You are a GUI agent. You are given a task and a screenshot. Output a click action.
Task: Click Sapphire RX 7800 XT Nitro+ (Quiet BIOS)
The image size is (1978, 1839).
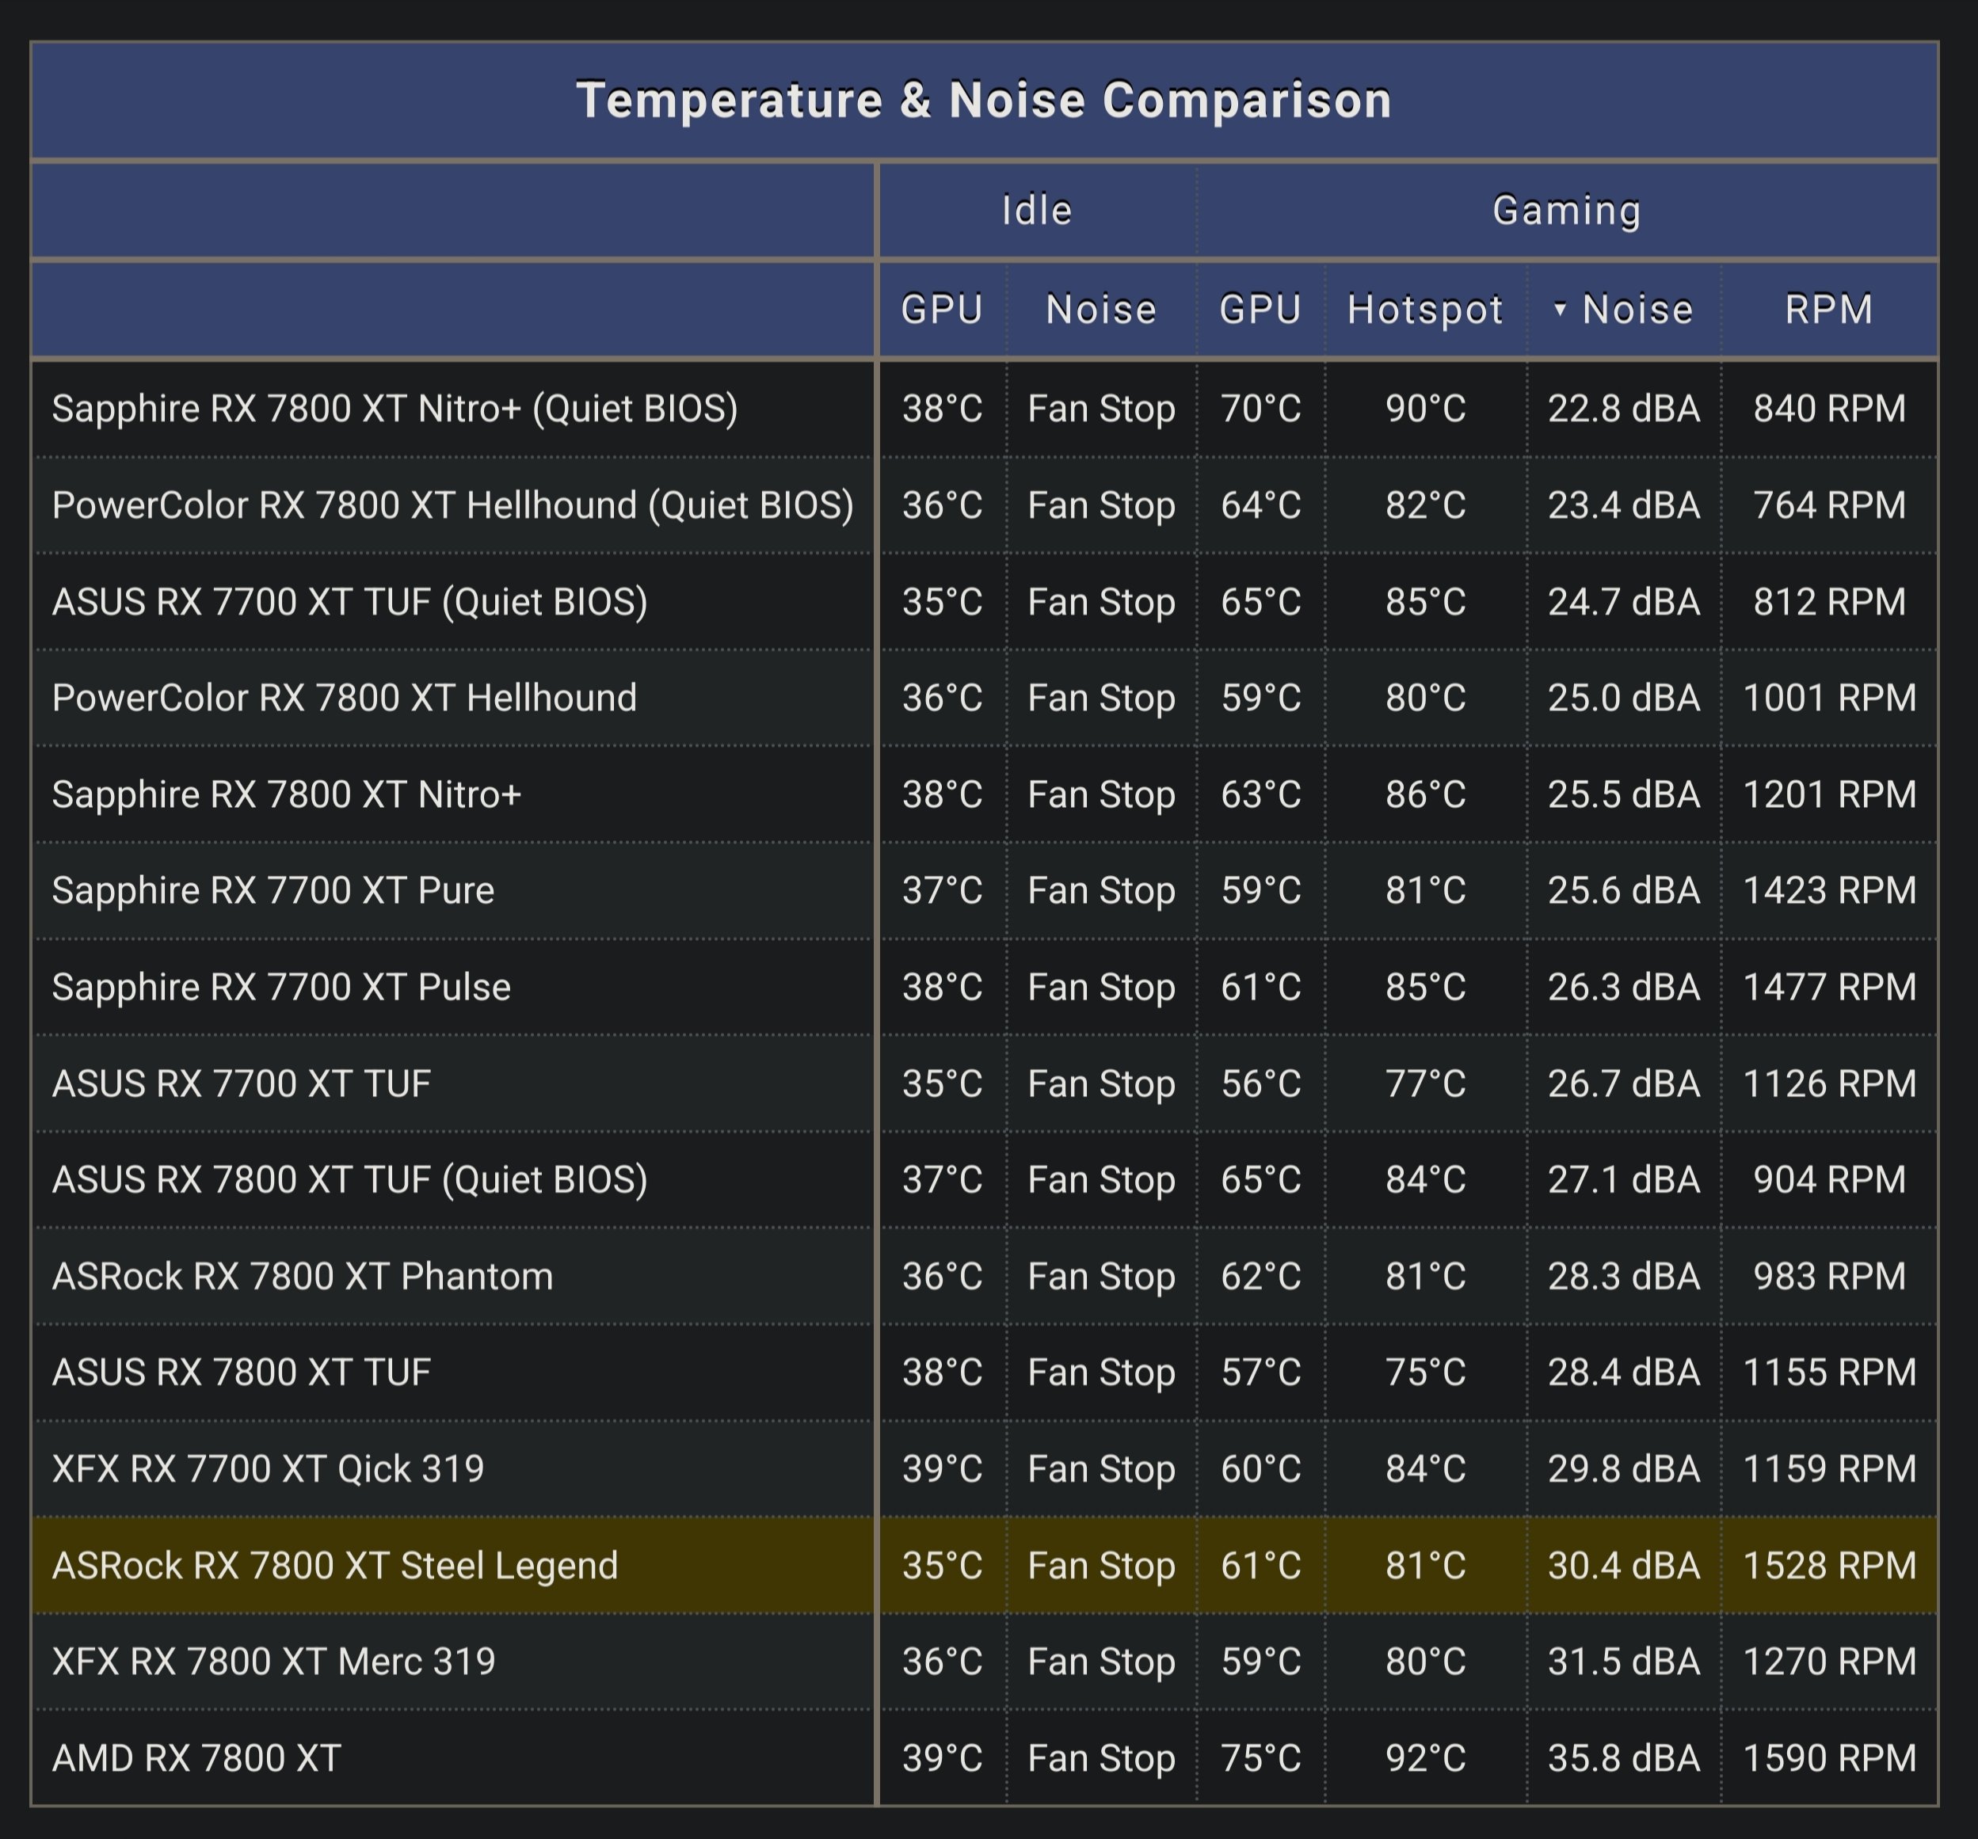coord(394,409)
